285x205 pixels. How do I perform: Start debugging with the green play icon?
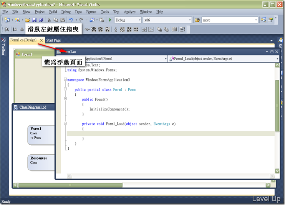(110, 20)
